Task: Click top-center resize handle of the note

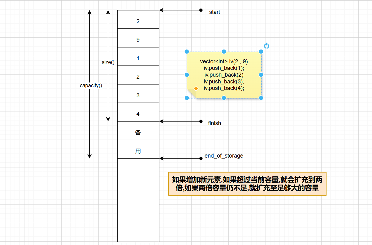Action: 224,52
